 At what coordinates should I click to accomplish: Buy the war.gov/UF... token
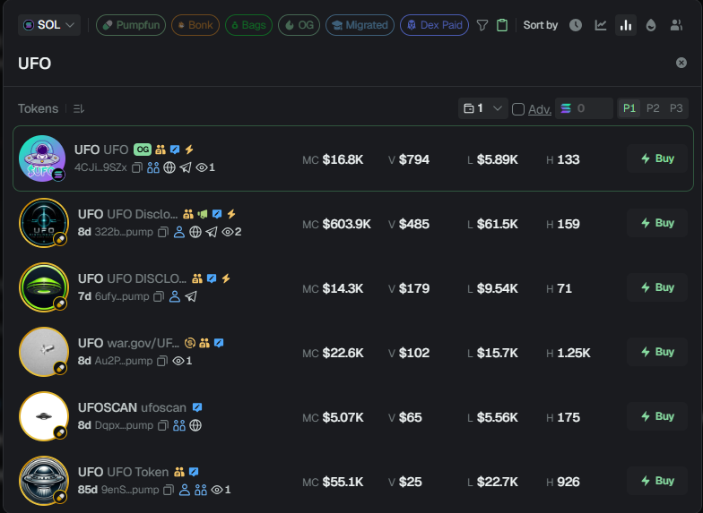[x=657, y=352]
